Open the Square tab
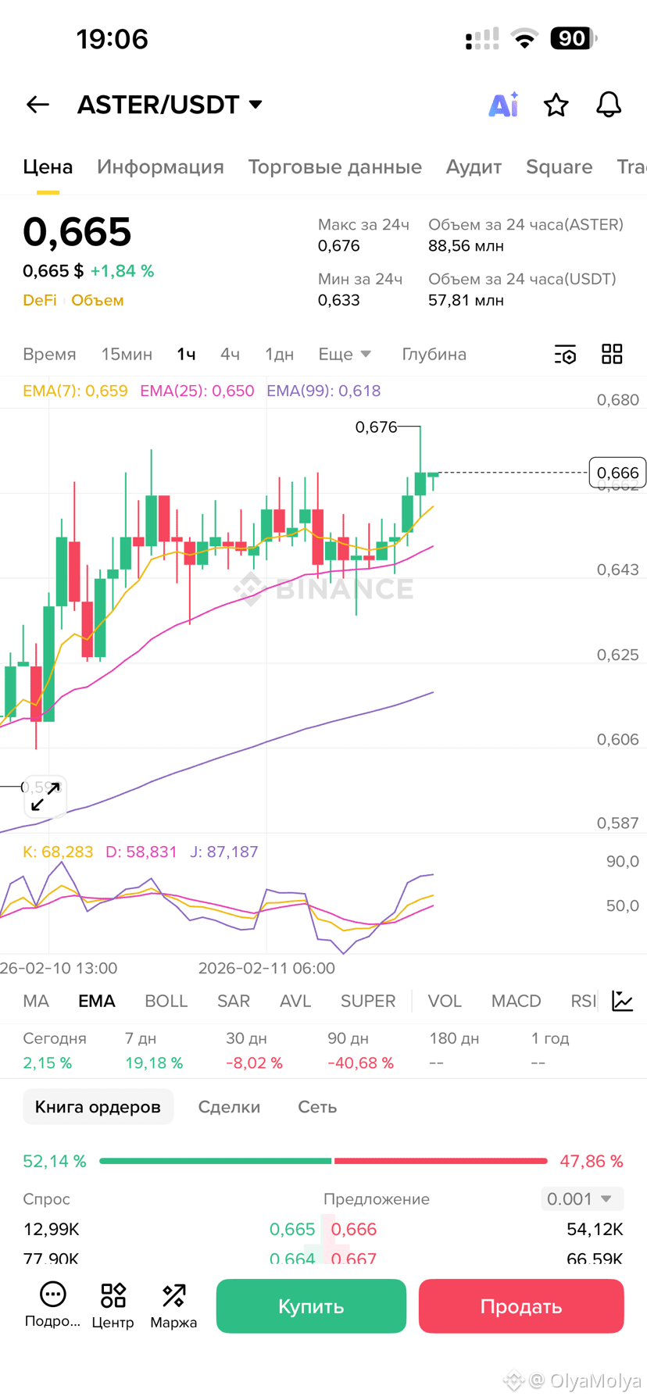 point(559,167)
